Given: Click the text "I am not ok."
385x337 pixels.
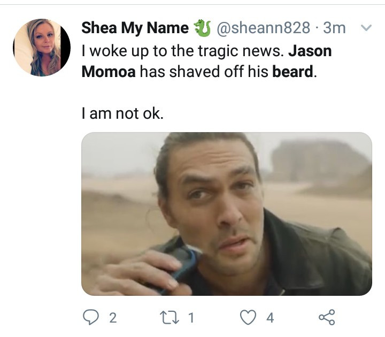Looking at the screenshot, I should (x=122, y=113).
